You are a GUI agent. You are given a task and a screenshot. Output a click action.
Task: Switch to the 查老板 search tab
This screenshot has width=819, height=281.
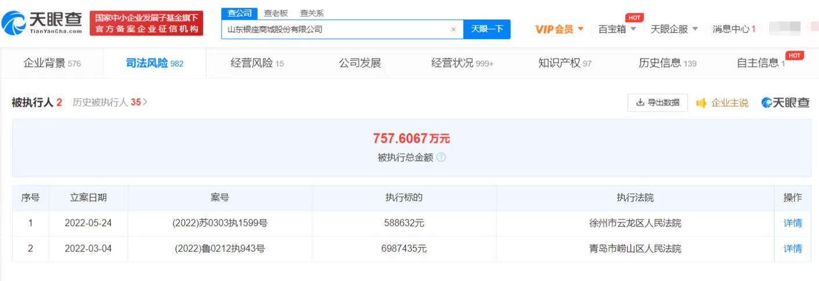point(276,13)
